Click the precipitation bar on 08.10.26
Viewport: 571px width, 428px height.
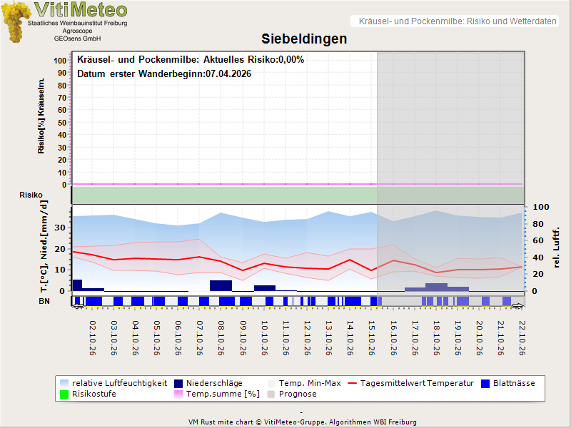221,286
